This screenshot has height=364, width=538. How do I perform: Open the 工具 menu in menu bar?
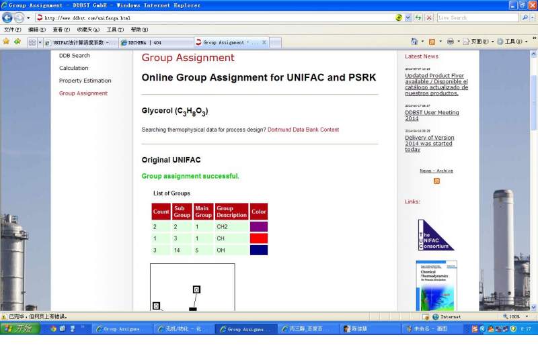(115, 30)
